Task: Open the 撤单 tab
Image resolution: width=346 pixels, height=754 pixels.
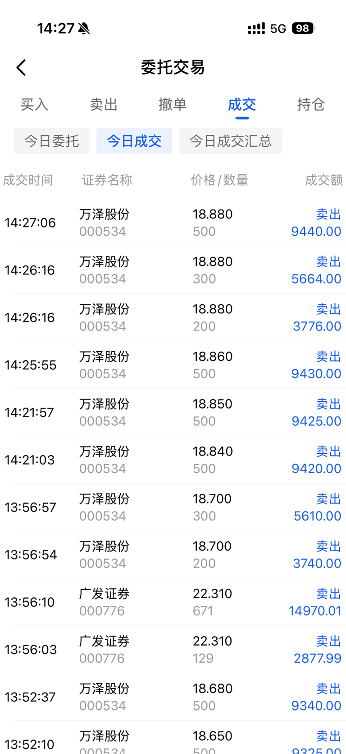Action: (x=173, y=104)
